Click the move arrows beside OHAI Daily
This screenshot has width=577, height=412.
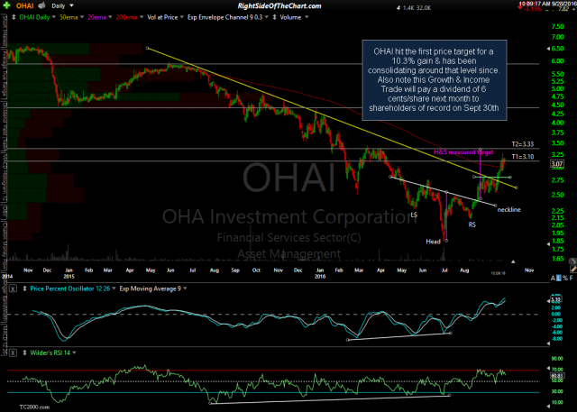click(14, 17)
